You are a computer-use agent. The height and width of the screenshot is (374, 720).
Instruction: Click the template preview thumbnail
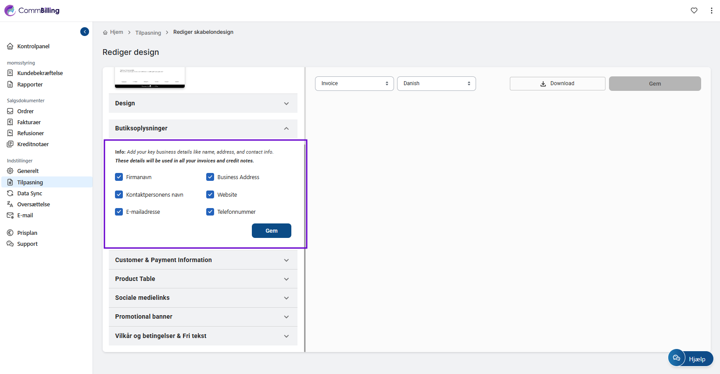[x=150, y=77]
